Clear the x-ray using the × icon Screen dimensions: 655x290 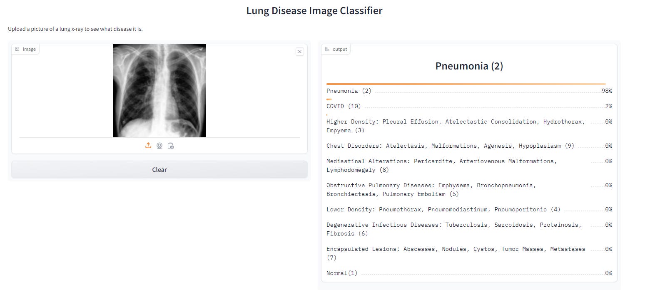point(300,51)
